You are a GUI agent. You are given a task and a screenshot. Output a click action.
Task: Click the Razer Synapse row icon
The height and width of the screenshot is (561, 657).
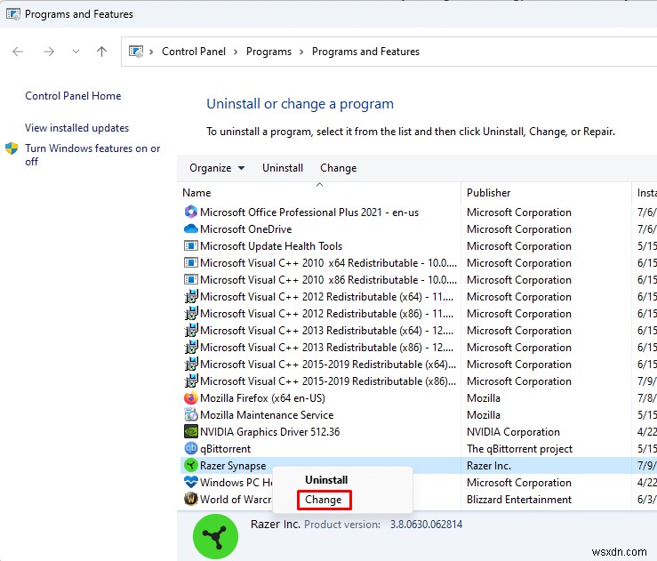[190, 465]
